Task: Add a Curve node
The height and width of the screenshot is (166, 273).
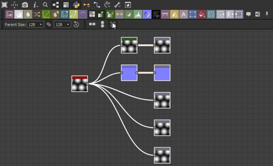Action: (46, 15)
